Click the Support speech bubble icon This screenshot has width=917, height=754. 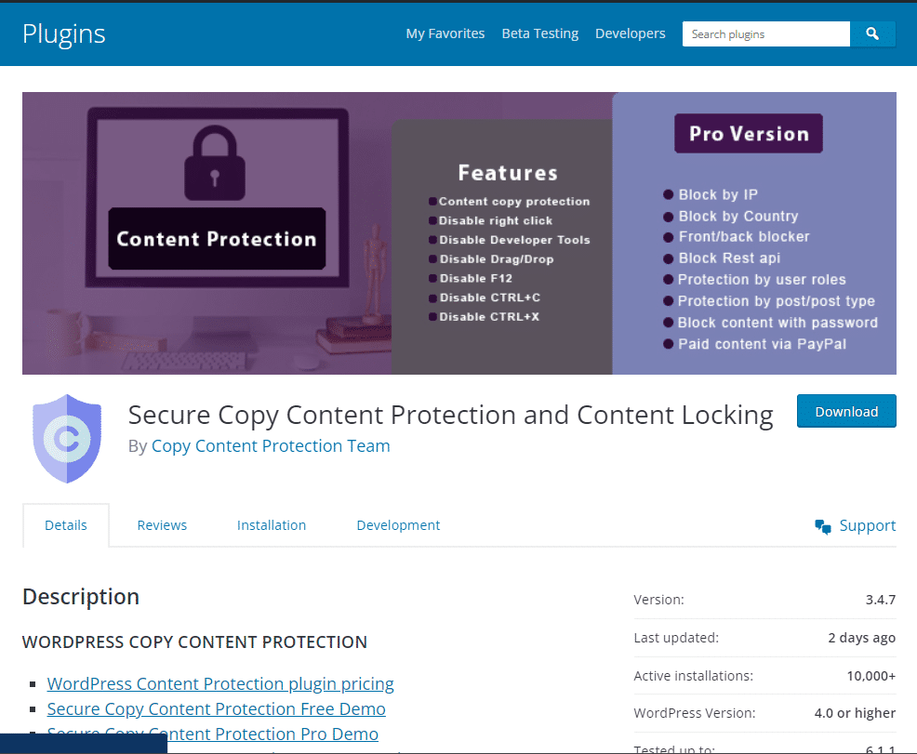pyautogui.click(x=822, y=525)
